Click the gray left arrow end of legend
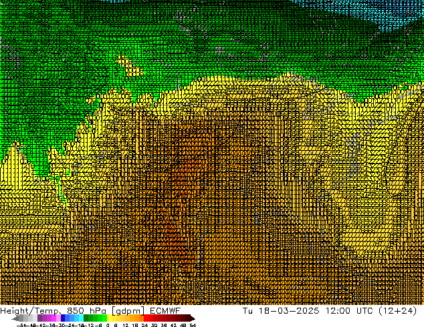Screen dimensions: 424x327 click(x=15, y=318)
